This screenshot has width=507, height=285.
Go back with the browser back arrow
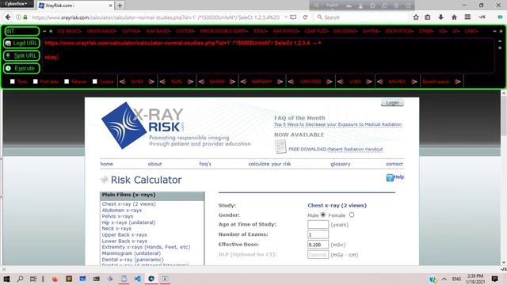[x=8, y=17]
